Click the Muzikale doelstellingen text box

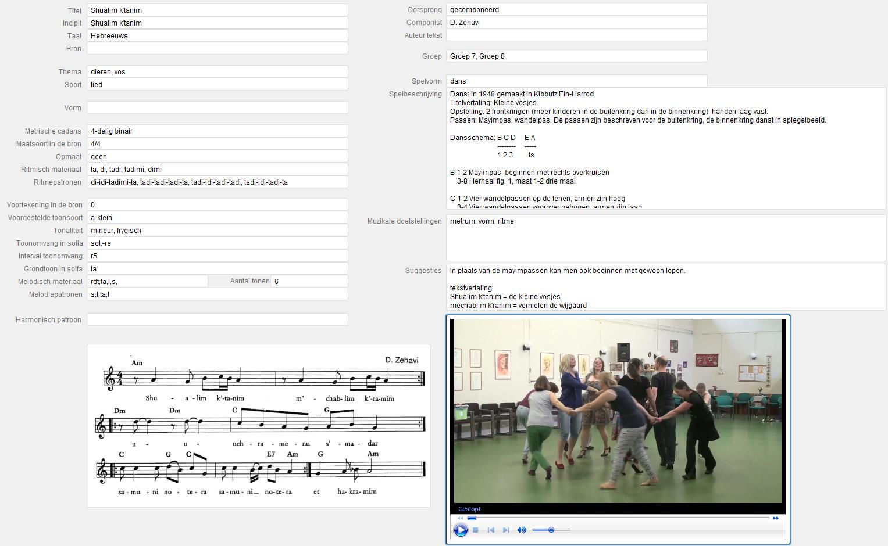(665, 238)
